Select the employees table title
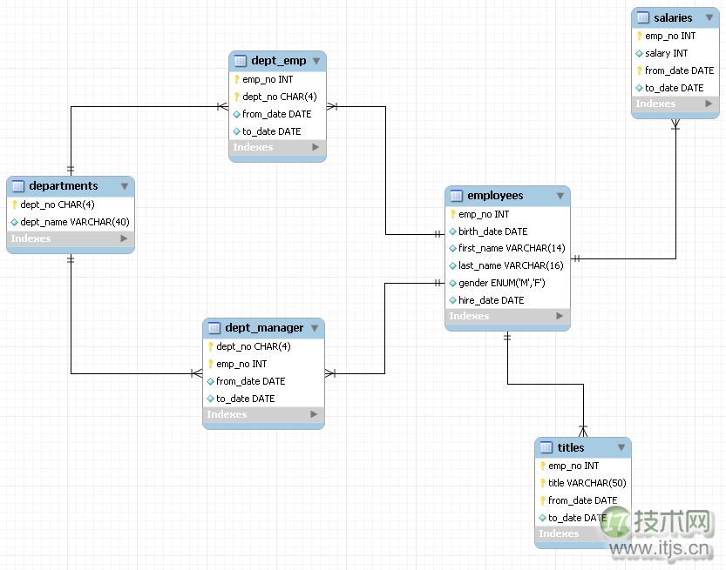This screenshot has height=570, width=726. [x=495, y=196]
